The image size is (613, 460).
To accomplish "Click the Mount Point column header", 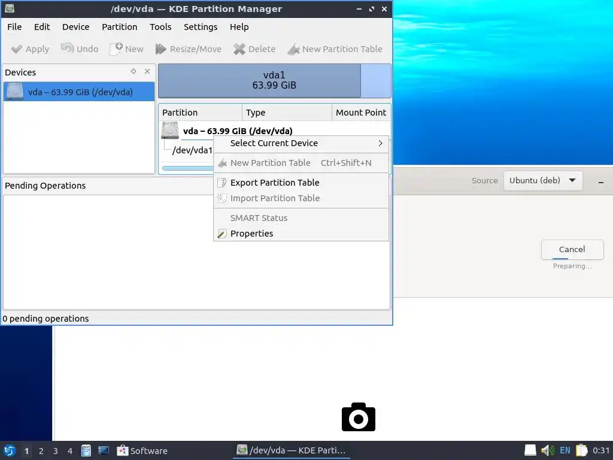I will click(361, 113).
